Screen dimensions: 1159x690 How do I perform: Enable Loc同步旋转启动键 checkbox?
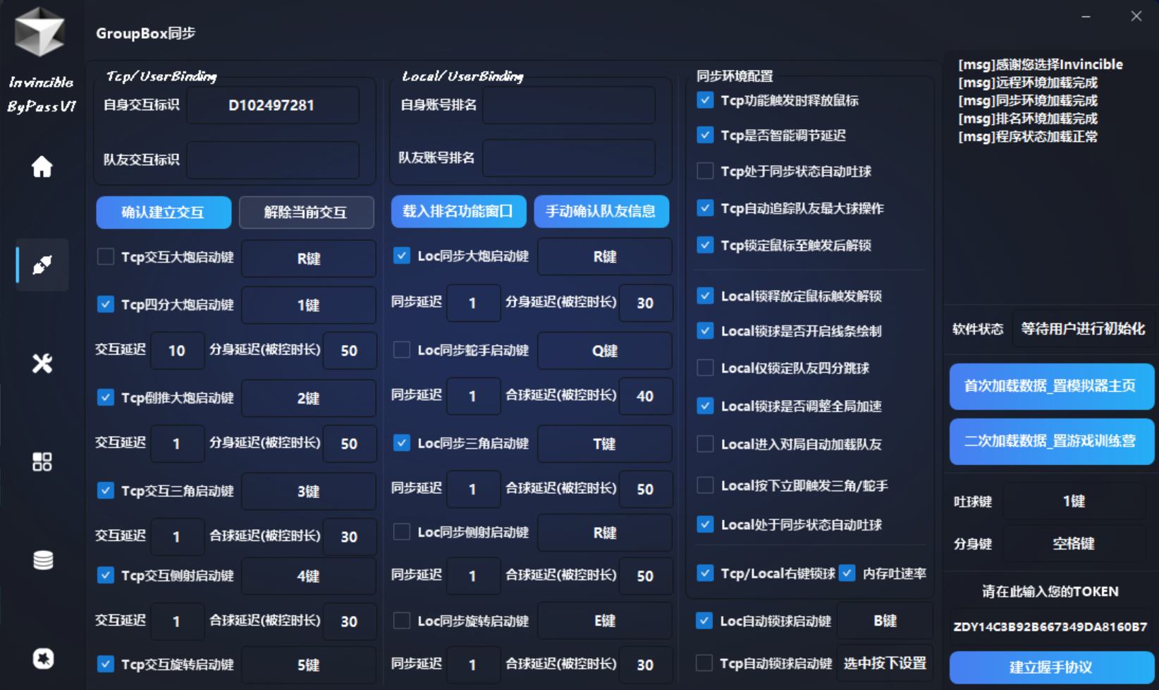(x=402, y=620)
